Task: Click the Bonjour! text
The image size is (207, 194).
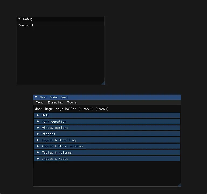Action: pos(26,25)
